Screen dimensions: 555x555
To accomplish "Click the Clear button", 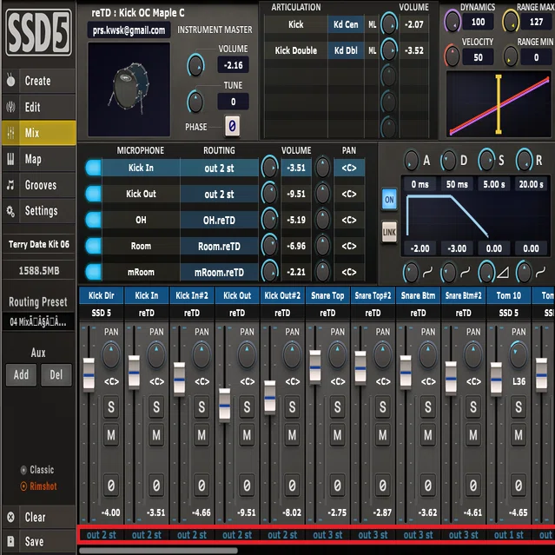I will coord(38,517).
